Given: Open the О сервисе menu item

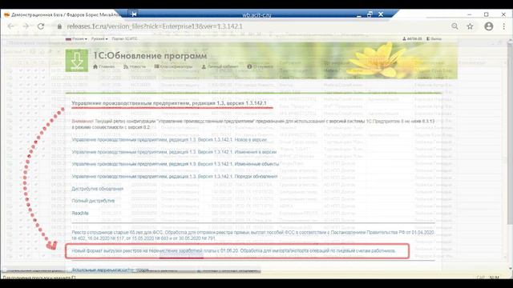Looking at the screenshot, I should tap(260, 66).
